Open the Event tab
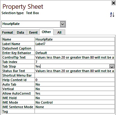The image size is (116, 115). (33, 32)
